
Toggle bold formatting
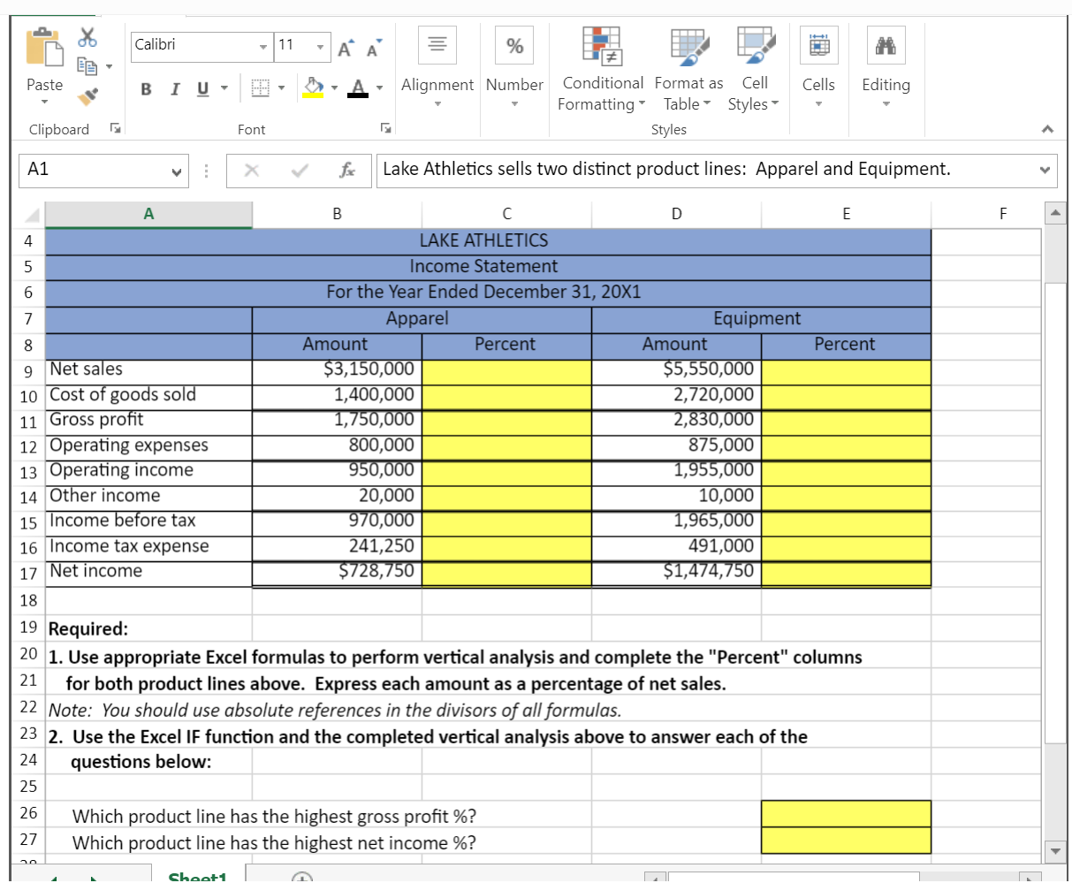pos(145,89)
